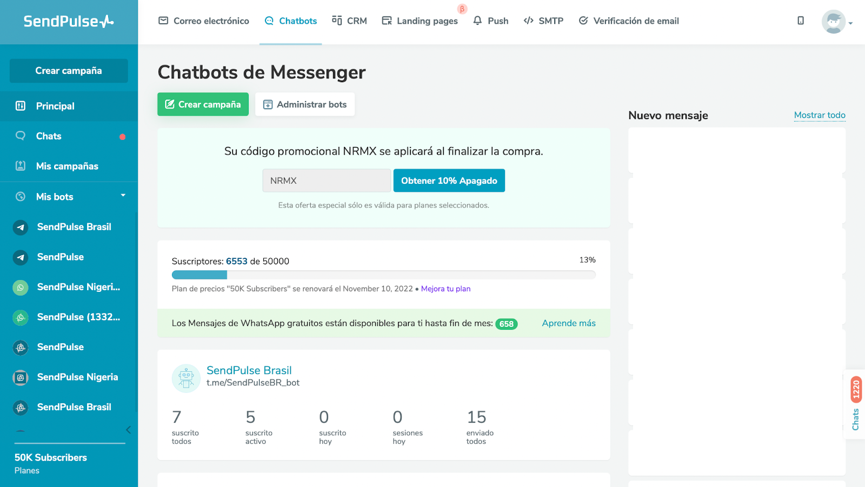Select the Principal sidebar icon
Screen dimensions: 865x487
(20, 106)
